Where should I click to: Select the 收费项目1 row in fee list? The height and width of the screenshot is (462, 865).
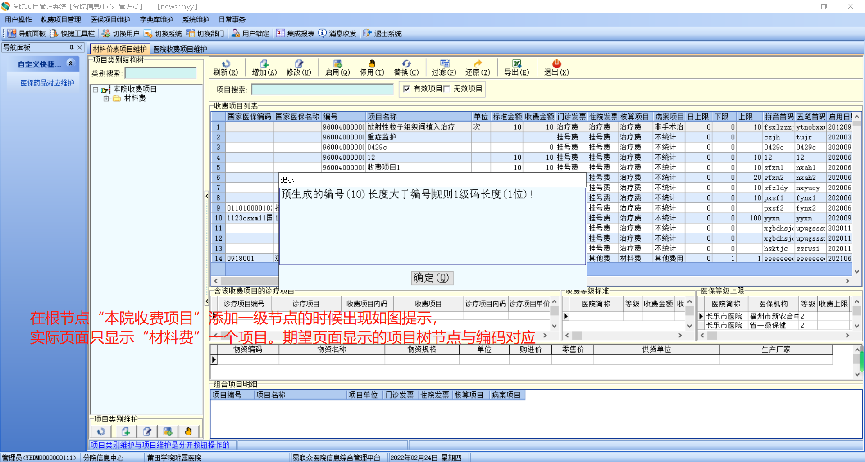(532, 167)
